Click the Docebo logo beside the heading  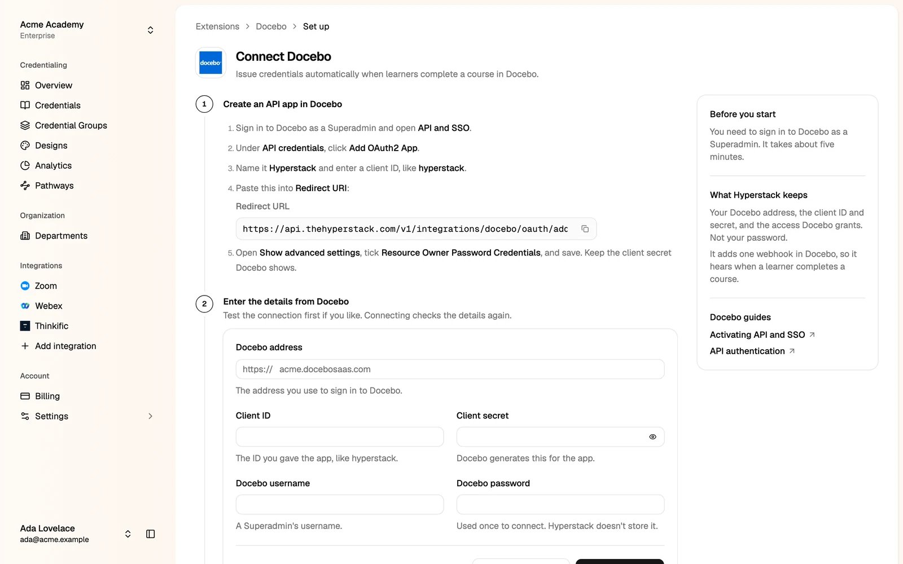pos(211,63)
